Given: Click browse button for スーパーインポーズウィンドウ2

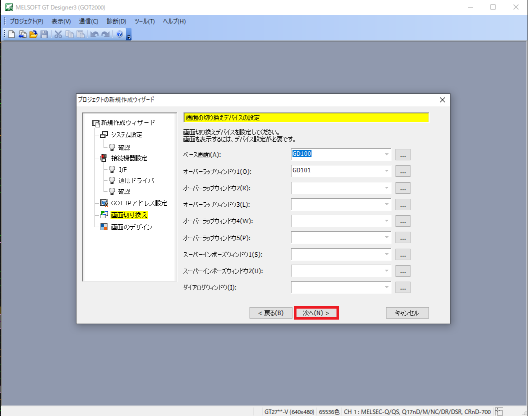Looking at the screenshot, I should tap(402, 271).
